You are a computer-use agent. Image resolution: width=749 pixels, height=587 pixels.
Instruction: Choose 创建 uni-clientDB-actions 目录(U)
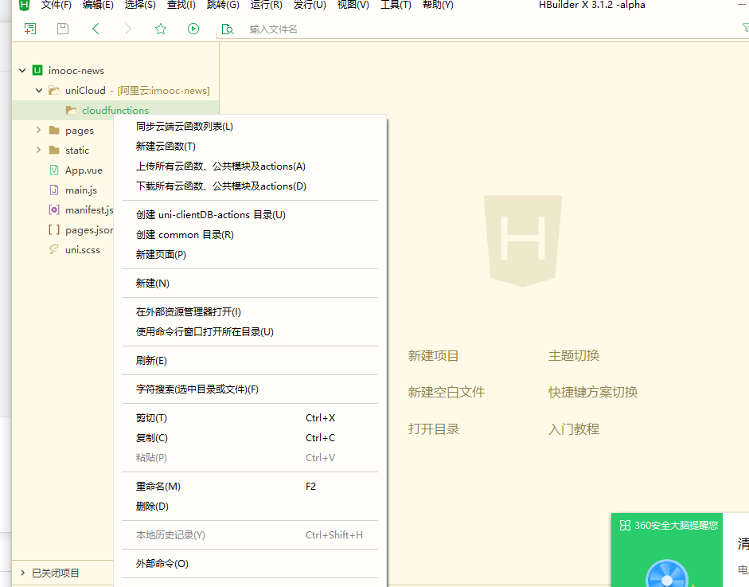tap(250, 214)
